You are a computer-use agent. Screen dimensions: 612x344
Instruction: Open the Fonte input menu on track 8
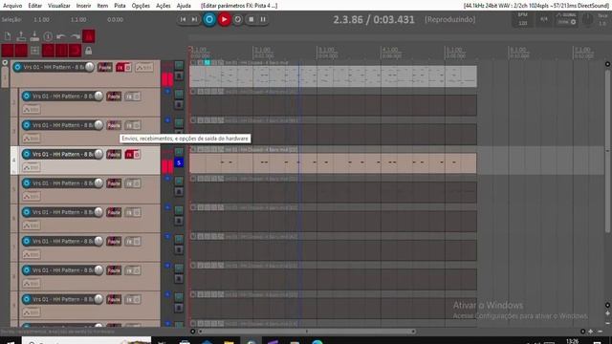coord(114,270)
